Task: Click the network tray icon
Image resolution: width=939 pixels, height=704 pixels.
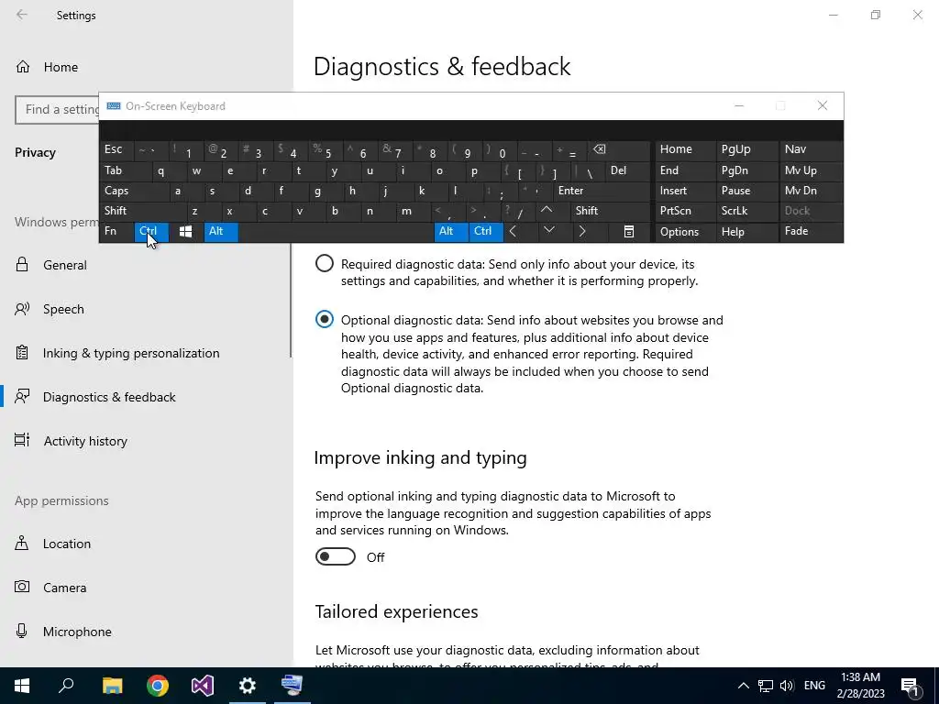Action: tap(766, 686)
